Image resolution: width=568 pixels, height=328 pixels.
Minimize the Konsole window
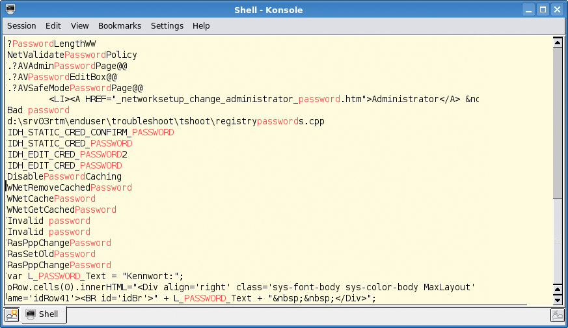click(x=528, y=10)
